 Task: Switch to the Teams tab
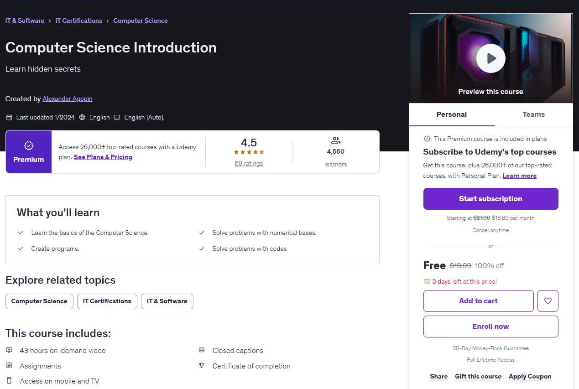[533, 114]
